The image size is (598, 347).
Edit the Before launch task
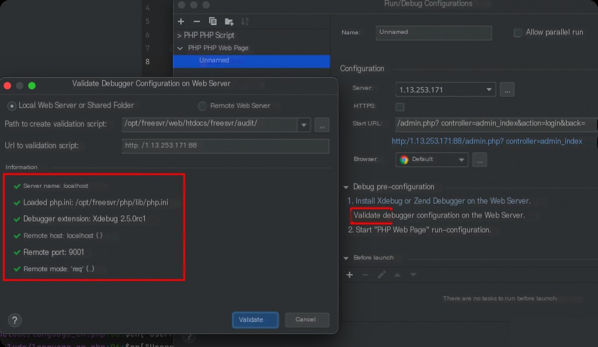(x=381, y=275)
